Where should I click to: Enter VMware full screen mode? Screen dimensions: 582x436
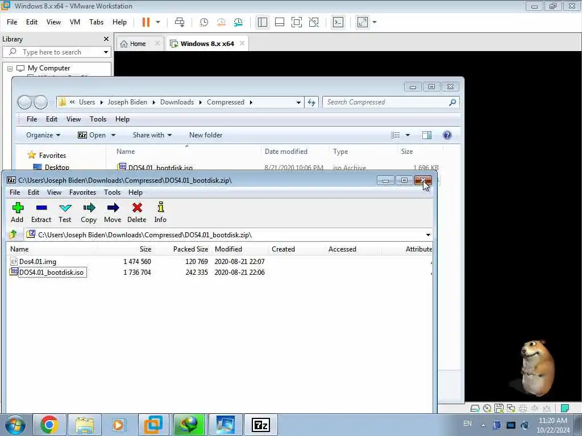[x=296, y=22]
